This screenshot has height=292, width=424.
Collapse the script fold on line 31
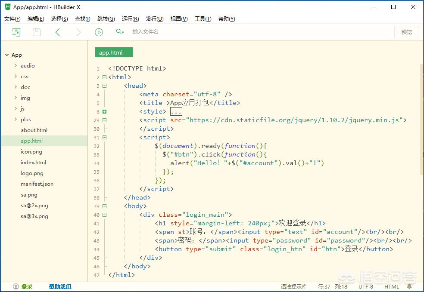tap(105, 137)
